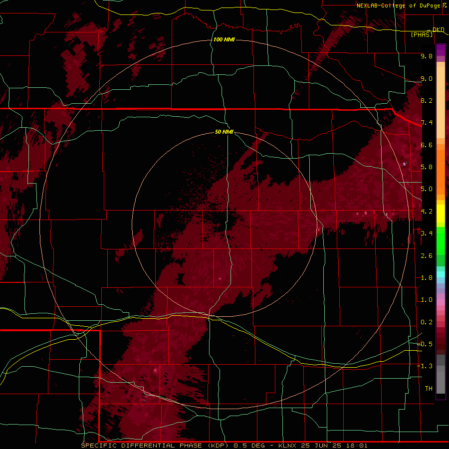The height and width of the screenshot is (449, 449).
Task: Click the '100 NMI' range ring label
Action: pos(224,39)
